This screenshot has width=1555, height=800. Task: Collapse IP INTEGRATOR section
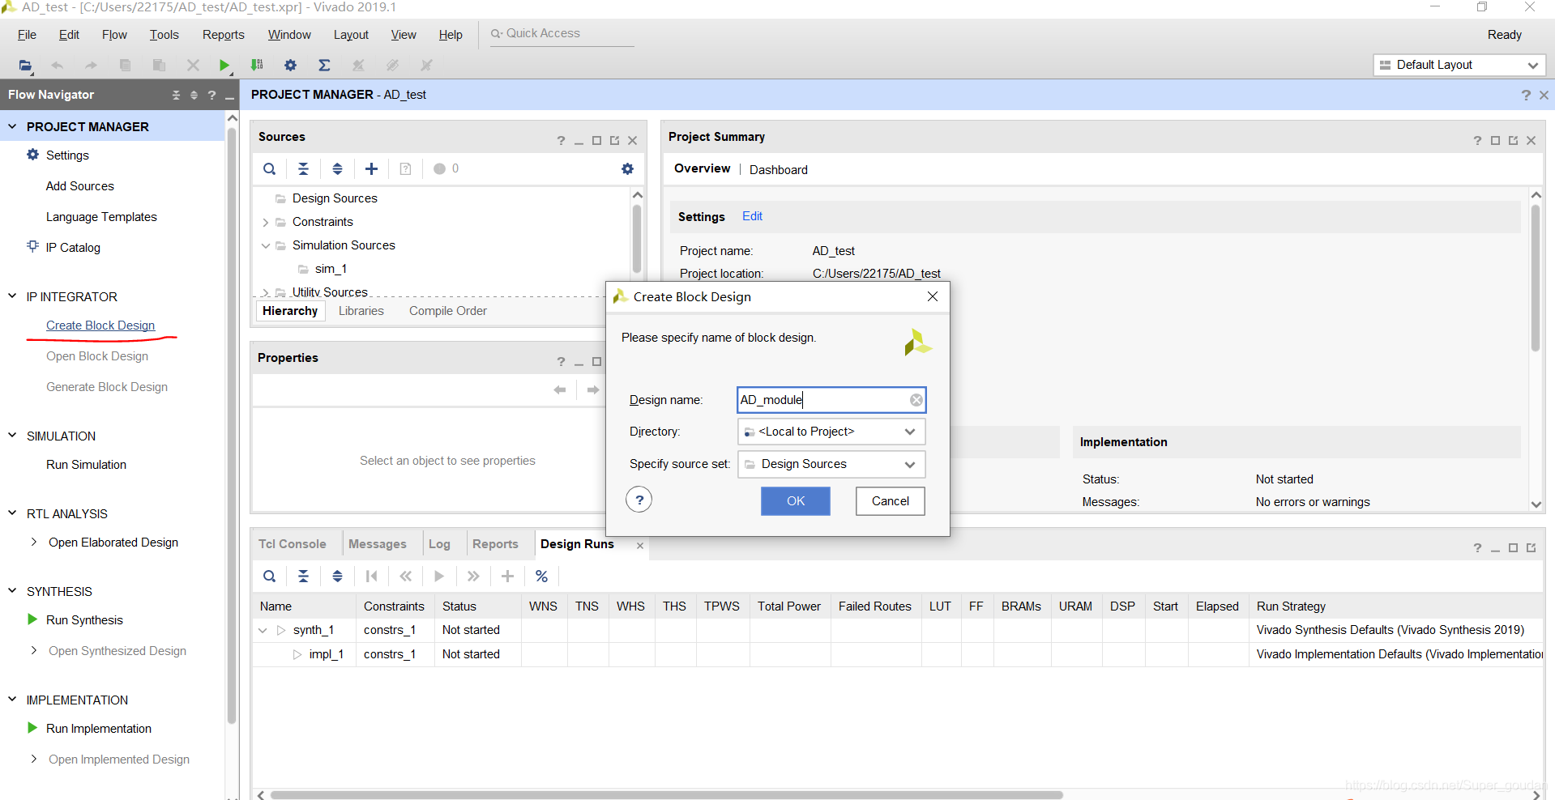[x=12, y=296]
